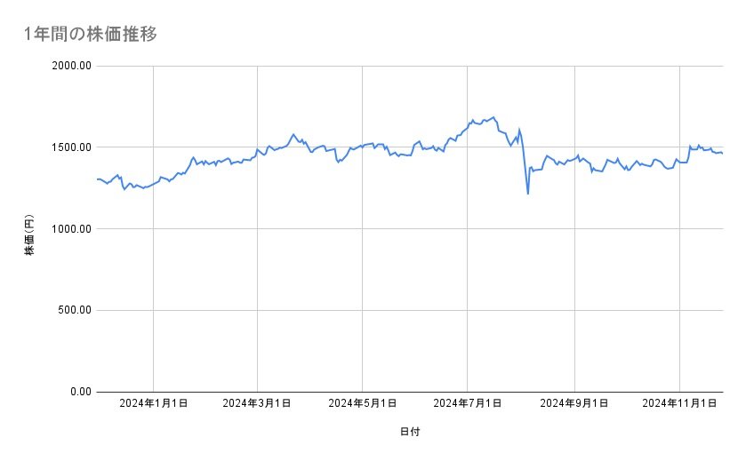Select the 2024年9月1日 date label

(x=575, y=403)
